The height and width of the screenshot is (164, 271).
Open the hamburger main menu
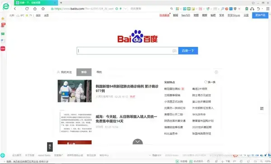tap(268, 9)
